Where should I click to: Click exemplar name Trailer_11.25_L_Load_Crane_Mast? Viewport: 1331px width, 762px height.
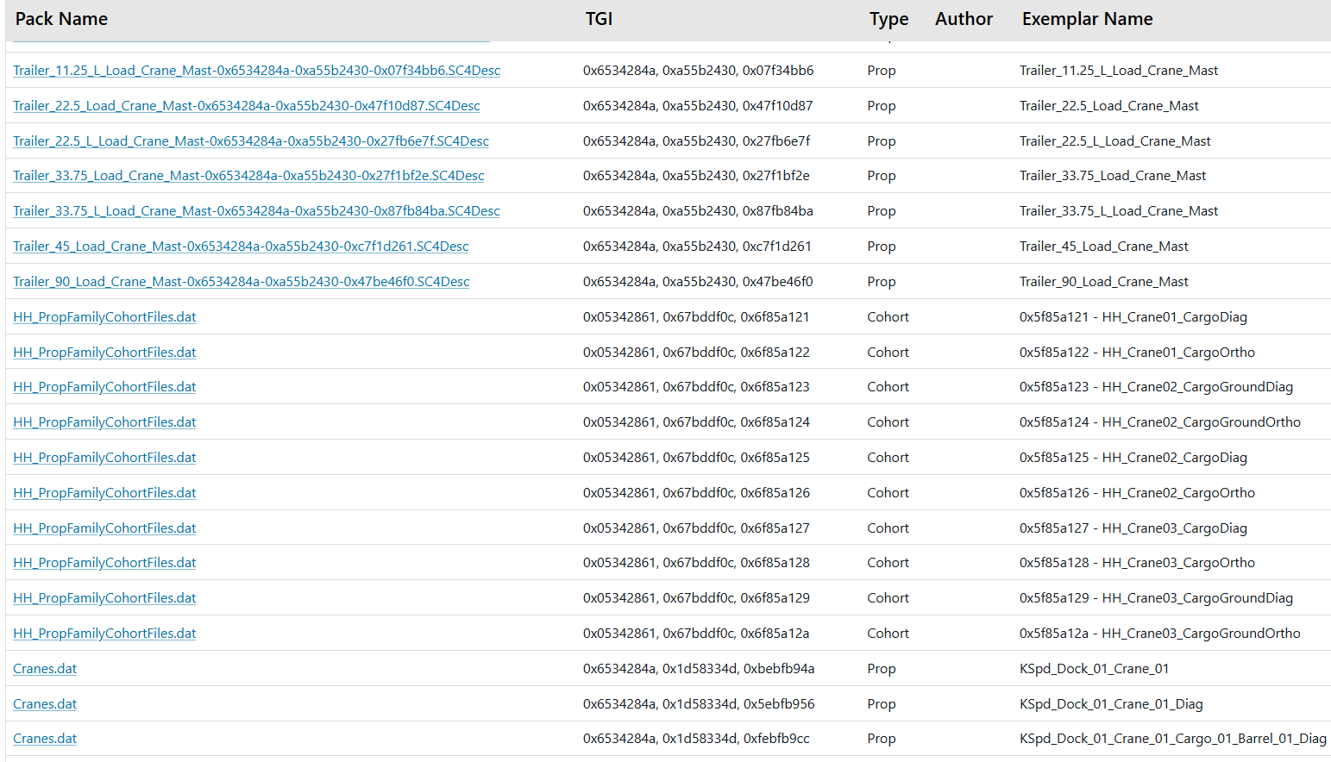click(x=1119, y=71)
